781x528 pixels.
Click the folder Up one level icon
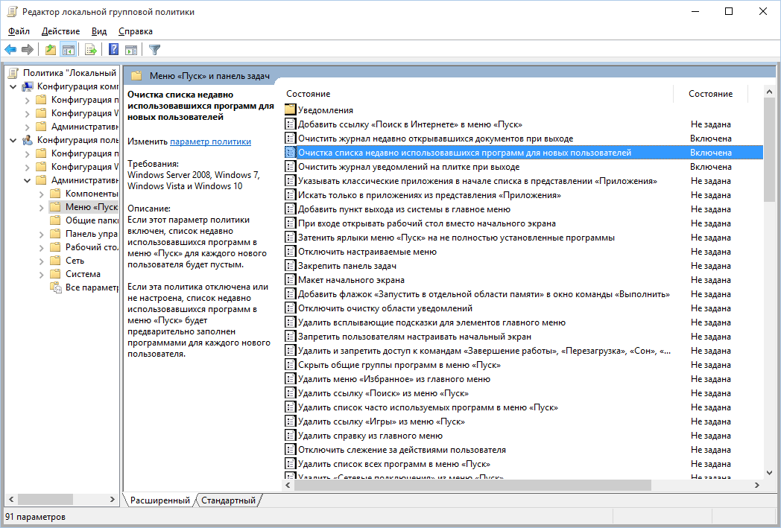(x=50, y=50)
